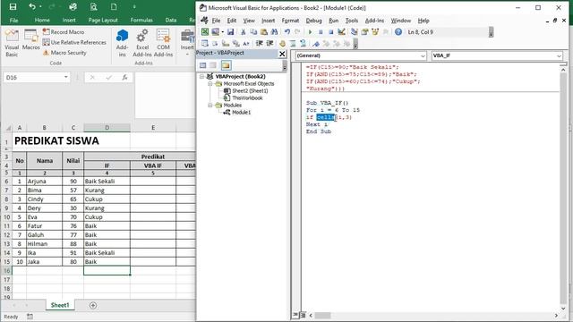Click View Code icon in Project pane
This screenshot has height=322, width=573.
point(203,65)
